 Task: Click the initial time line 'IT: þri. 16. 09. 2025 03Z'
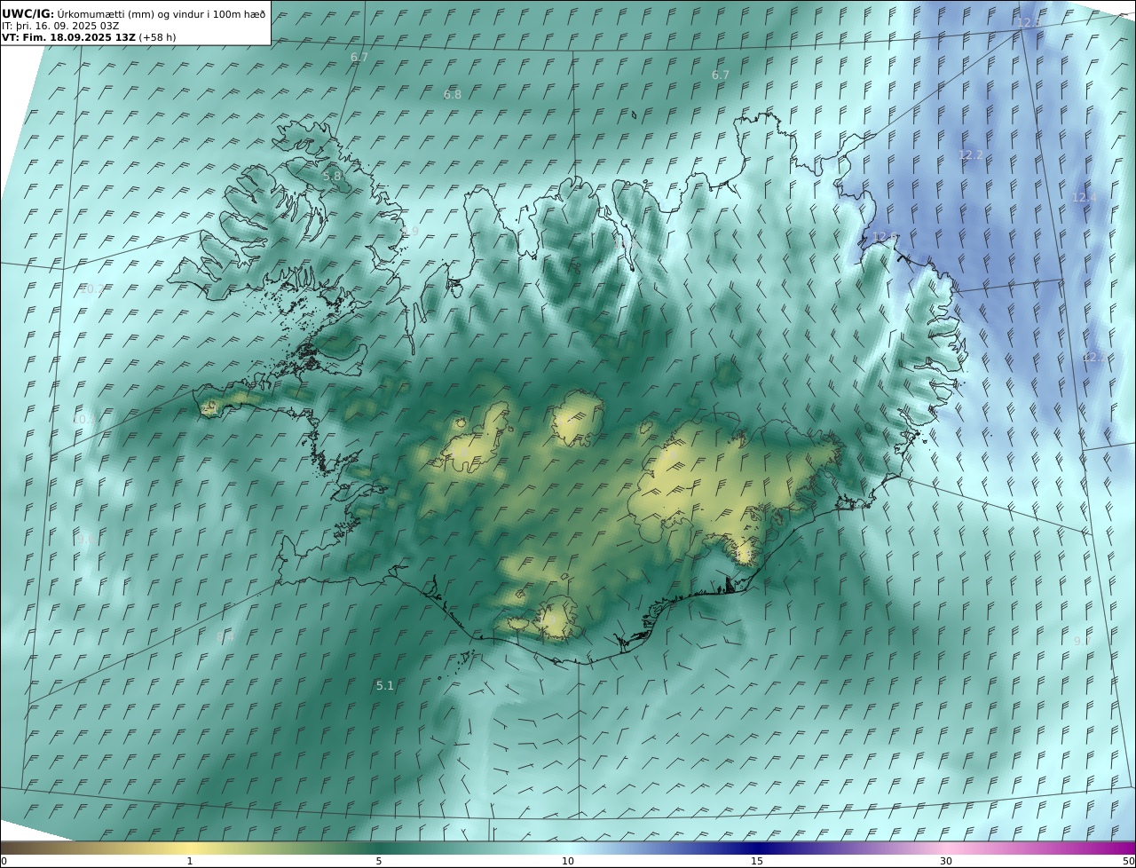[60, 27]
